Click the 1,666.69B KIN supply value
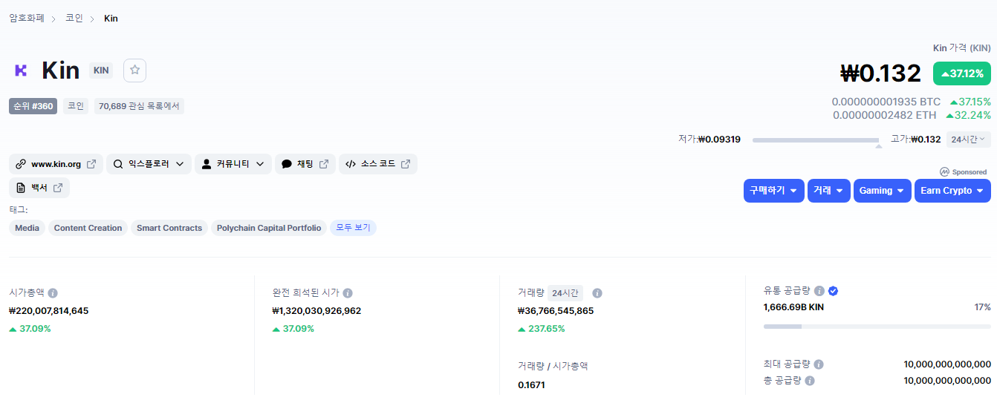Viewport: 997px width, 403px height. point(793,307)
